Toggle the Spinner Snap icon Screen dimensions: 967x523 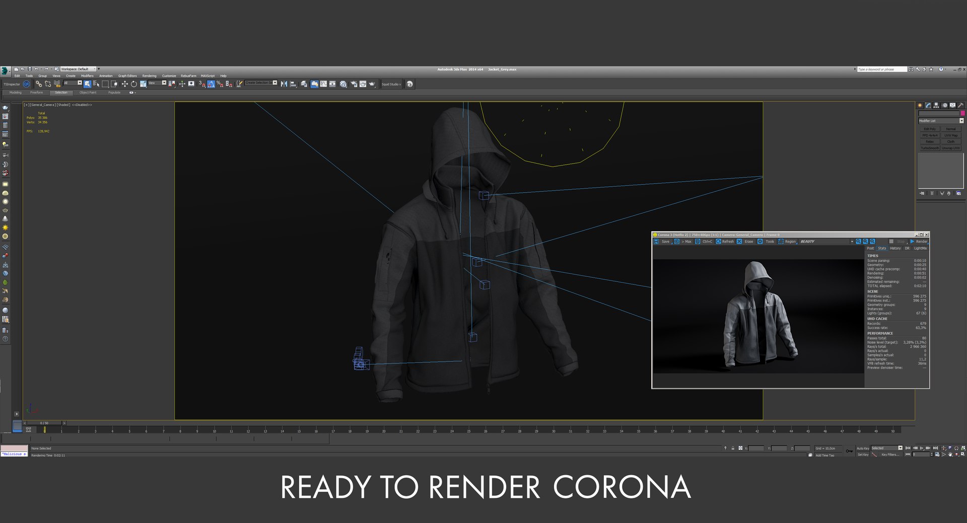point(229,84)
